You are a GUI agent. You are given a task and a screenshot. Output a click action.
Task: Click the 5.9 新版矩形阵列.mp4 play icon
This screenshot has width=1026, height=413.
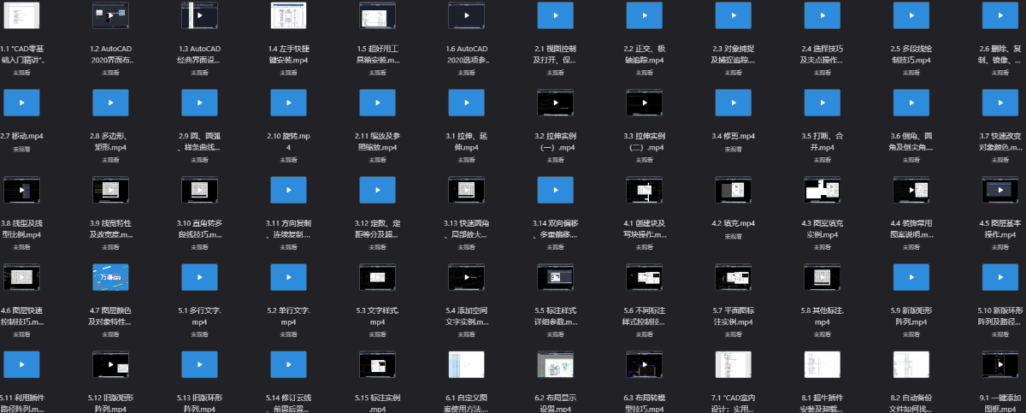coord(911,277)
